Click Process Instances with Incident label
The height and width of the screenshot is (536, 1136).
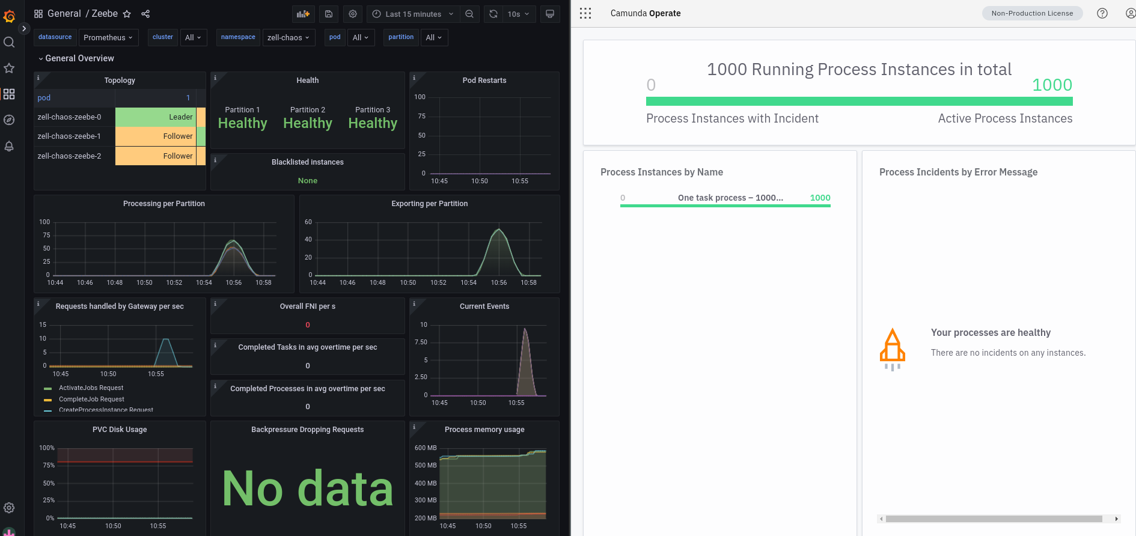pos(732,119)
